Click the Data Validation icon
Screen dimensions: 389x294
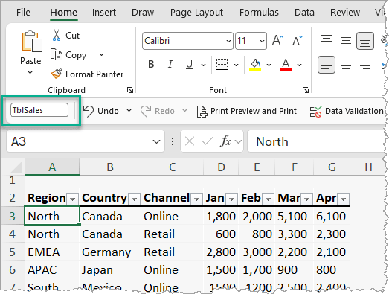(315, 111)
